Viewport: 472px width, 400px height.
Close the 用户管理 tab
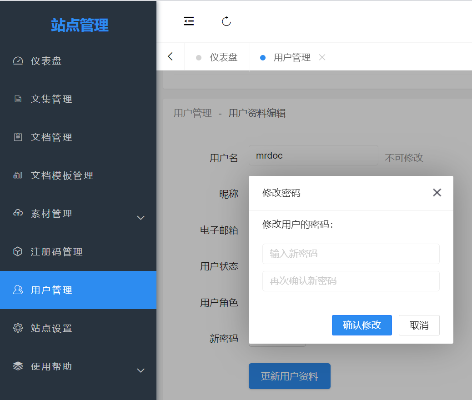[x=322, y=58]
